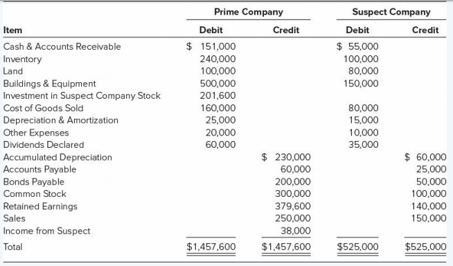Image resolution: width=453 pixels, height=266 pixels.
Task: Click Prime's Cash & Accounts Receivable debit 151,000
Action: pos(211,46)
